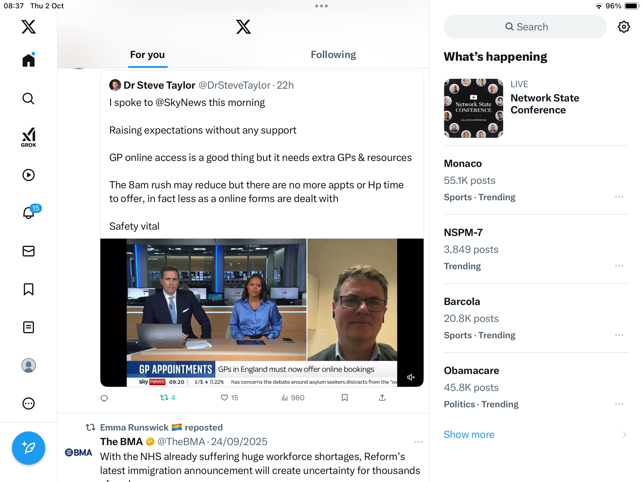
Task: Open options menu on The BMA post
Action: tap(418, 442)
